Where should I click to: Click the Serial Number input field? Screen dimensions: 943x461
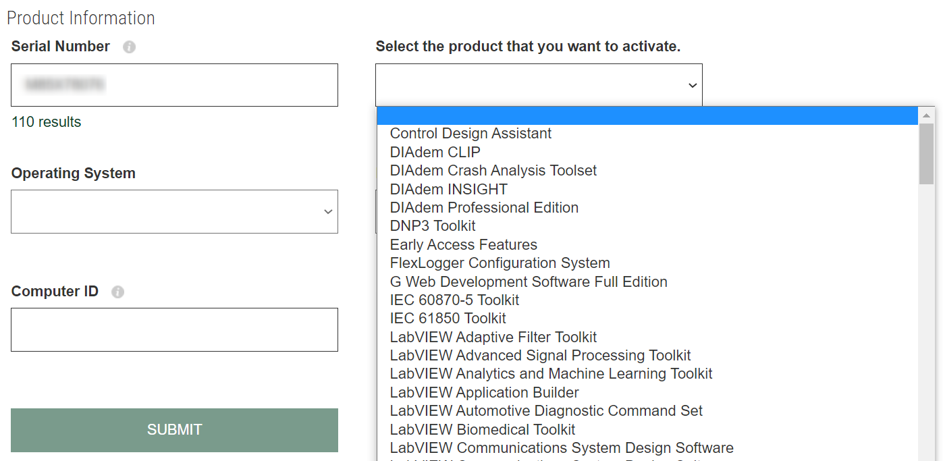[x=174, y=85]
